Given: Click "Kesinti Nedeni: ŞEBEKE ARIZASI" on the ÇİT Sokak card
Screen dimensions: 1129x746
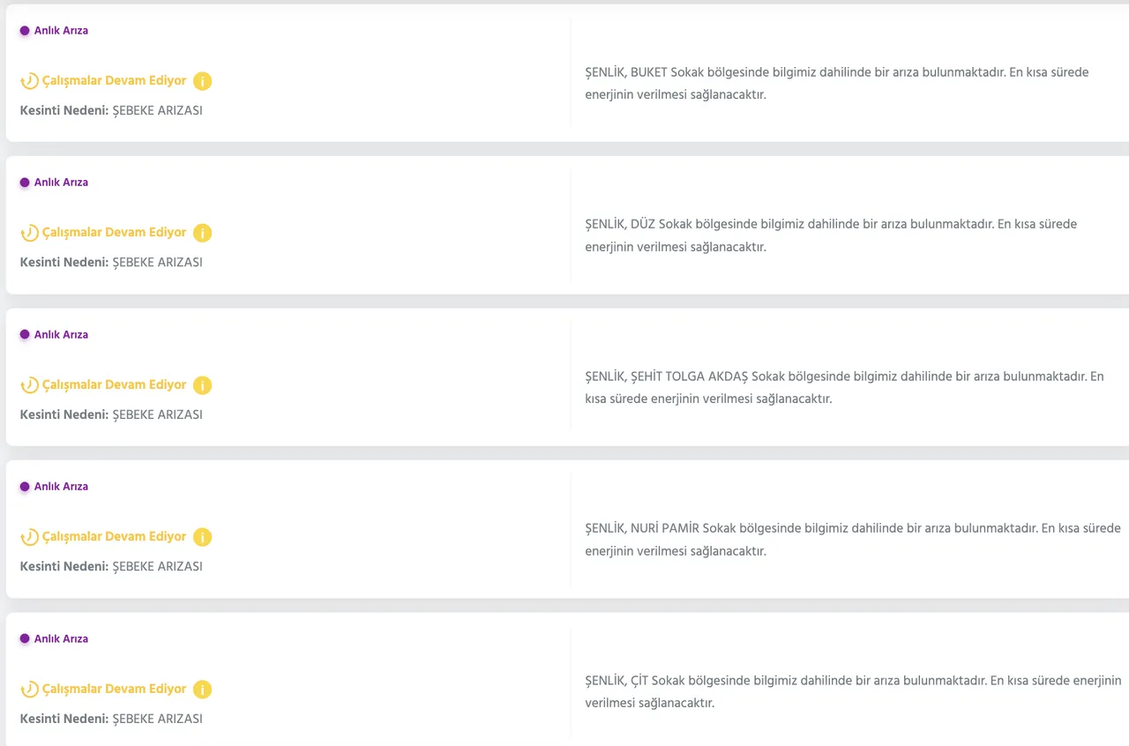Looking at the screenshot, I should click(x=111, y=719).
